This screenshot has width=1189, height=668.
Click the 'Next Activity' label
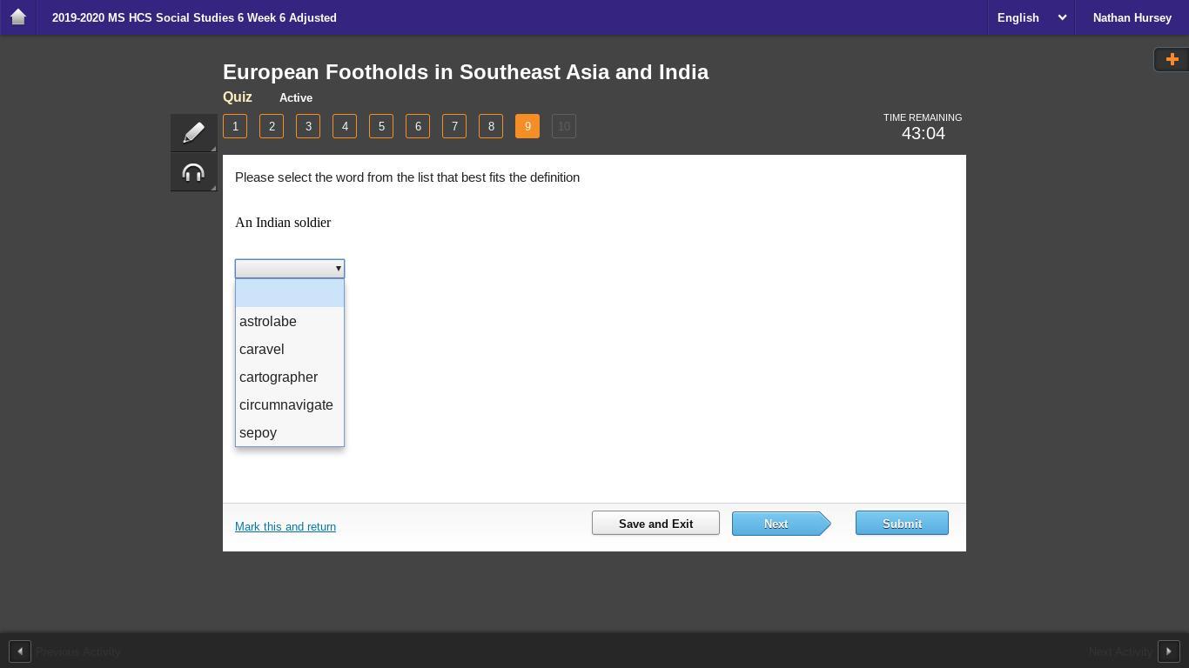[1120, 651]
